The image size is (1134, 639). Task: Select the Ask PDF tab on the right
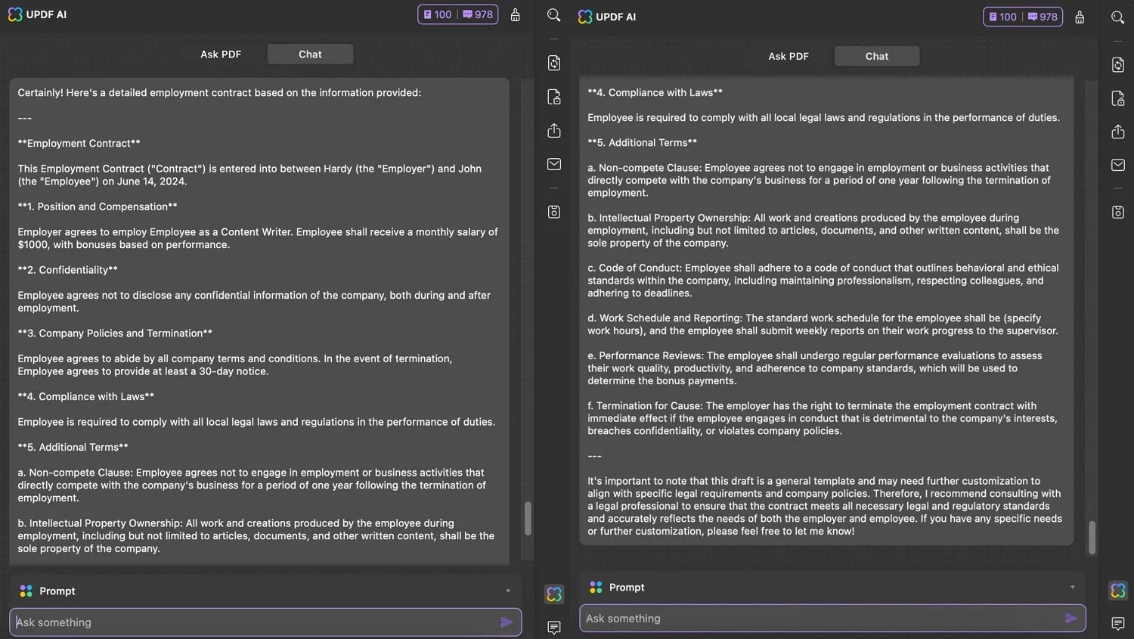coord(788,55)
